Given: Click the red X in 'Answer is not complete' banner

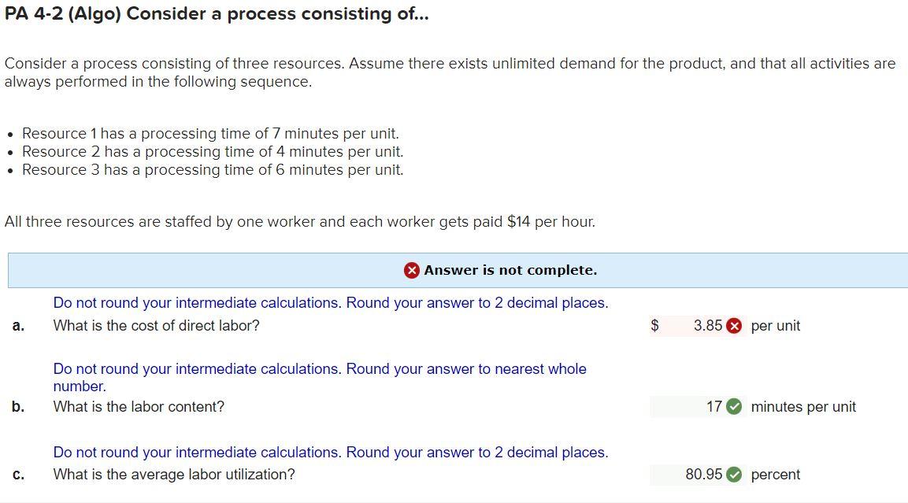Looking at the screenshot, I should pyautogui.click(x=410, y=270).
